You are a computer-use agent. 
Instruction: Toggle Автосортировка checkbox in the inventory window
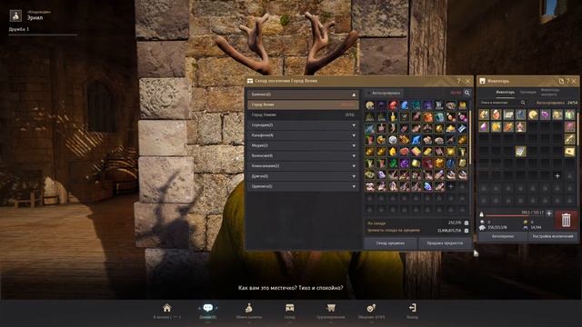tap(532, 103)
